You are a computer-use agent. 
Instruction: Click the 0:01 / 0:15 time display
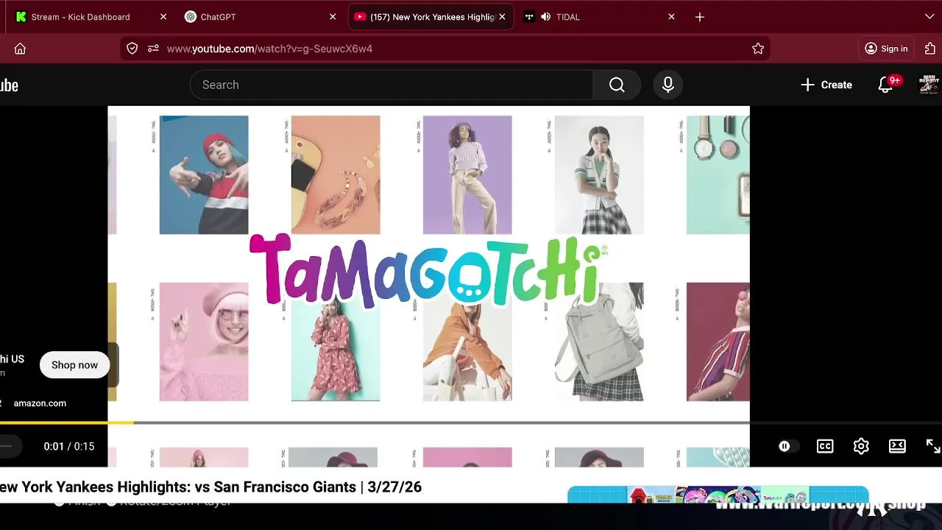69,446
